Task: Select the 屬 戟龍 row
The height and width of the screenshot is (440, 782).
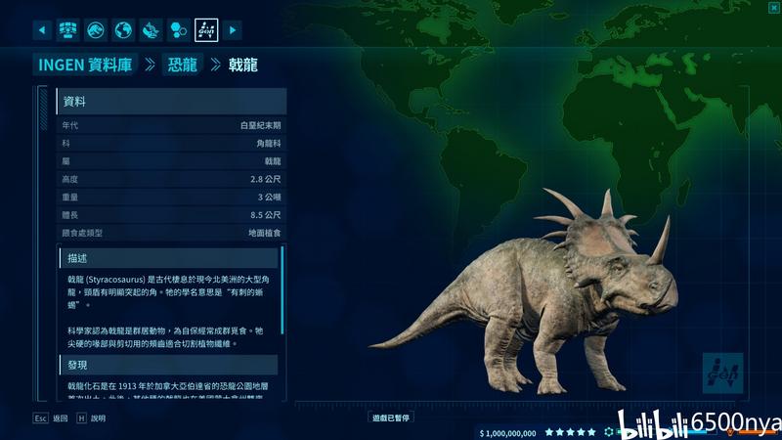Action: click(x=171, y=161)
